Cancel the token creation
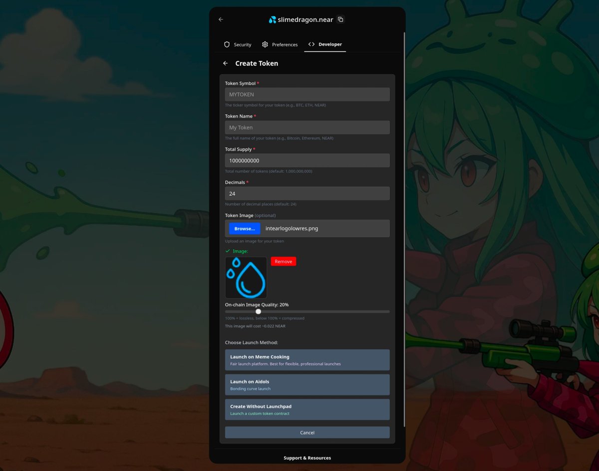Viewport: 599px width, 471px height. [307, 432]
